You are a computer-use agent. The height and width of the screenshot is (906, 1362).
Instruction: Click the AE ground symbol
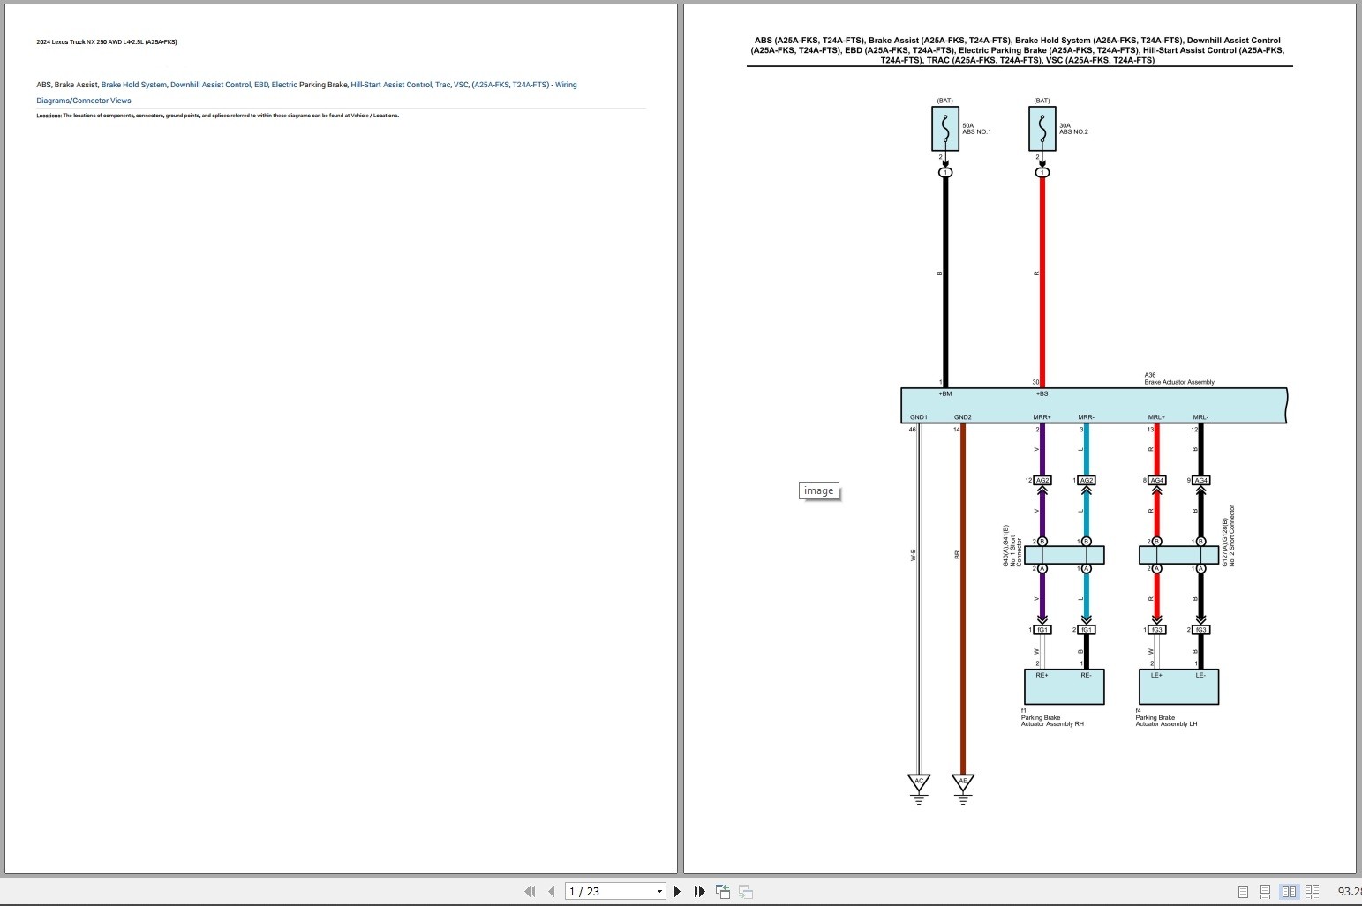963,789
